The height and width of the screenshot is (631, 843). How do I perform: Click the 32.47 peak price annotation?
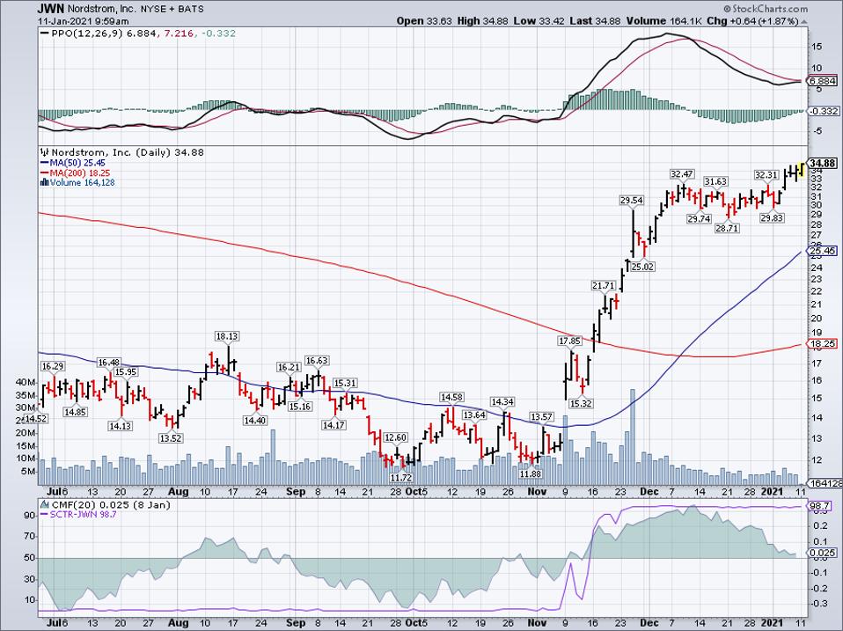click(682, 174)
